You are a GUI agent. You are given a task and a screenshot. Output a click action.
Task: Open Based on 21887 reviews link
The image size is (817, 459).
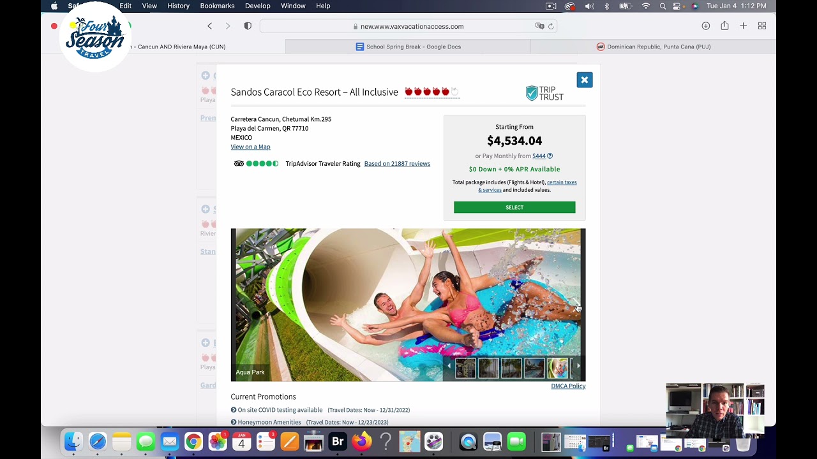(x=397, y=164)
